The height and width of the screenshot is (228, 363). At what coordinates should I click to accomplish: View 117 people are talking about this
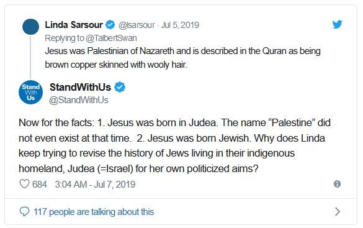[x=94, y=212]
